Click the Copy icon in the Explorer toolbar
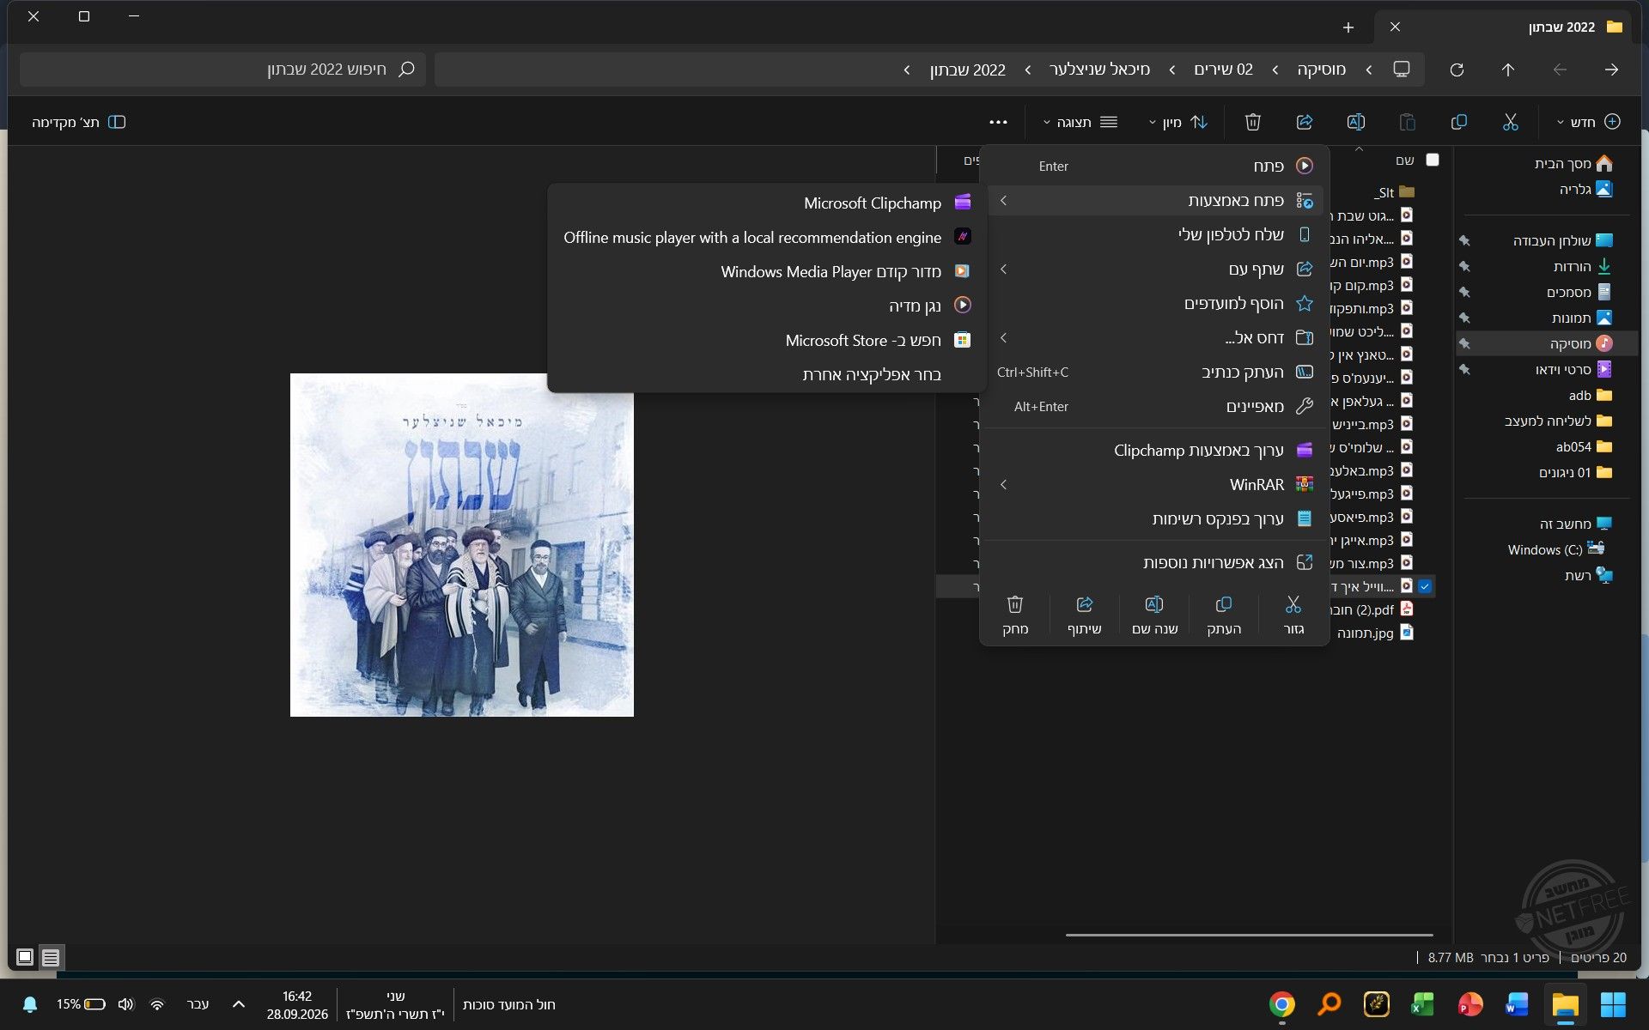Screen dimensions: 1649x1030 click(1458, 122)
